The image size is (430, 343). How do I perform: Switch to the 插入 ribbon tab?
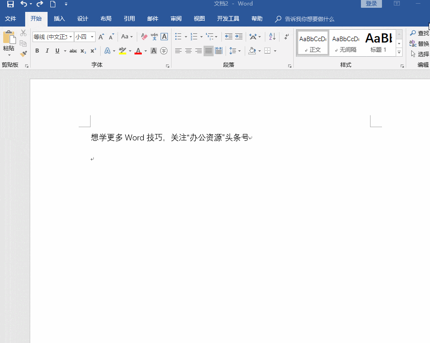[x=59, y=19]
